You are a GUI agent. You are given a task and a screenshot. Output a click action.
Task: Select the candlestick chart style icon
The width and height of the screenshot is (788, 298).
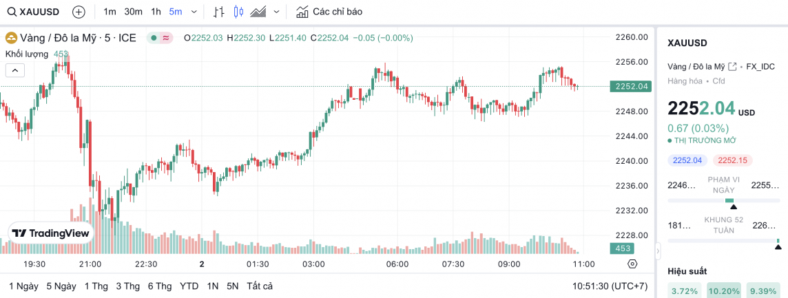239,12
